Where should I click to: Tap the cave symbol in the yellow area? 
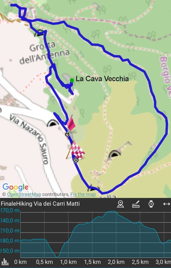[x=115, y=154]
